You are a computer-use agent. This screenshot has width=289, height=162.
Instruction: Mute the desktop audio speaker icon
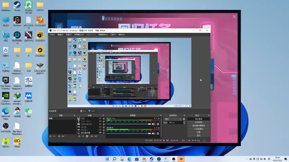tap(153, 134)
